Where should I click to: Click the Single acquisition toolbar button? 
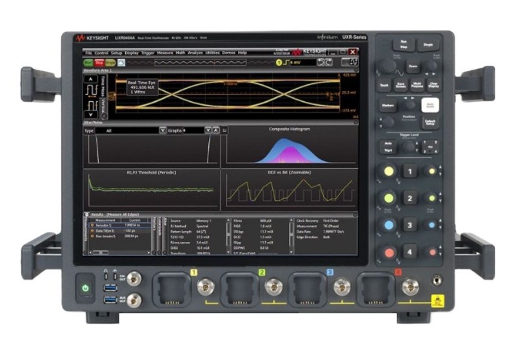[x=110, y=63]
